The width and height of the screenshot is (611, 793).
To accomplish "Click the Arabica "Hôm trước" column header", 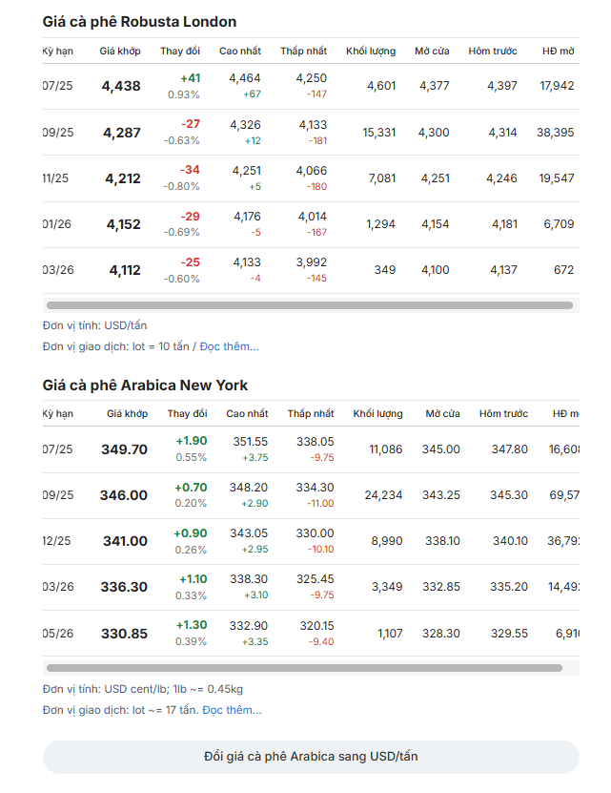I will pyautogui.click(x=503, y=414).
